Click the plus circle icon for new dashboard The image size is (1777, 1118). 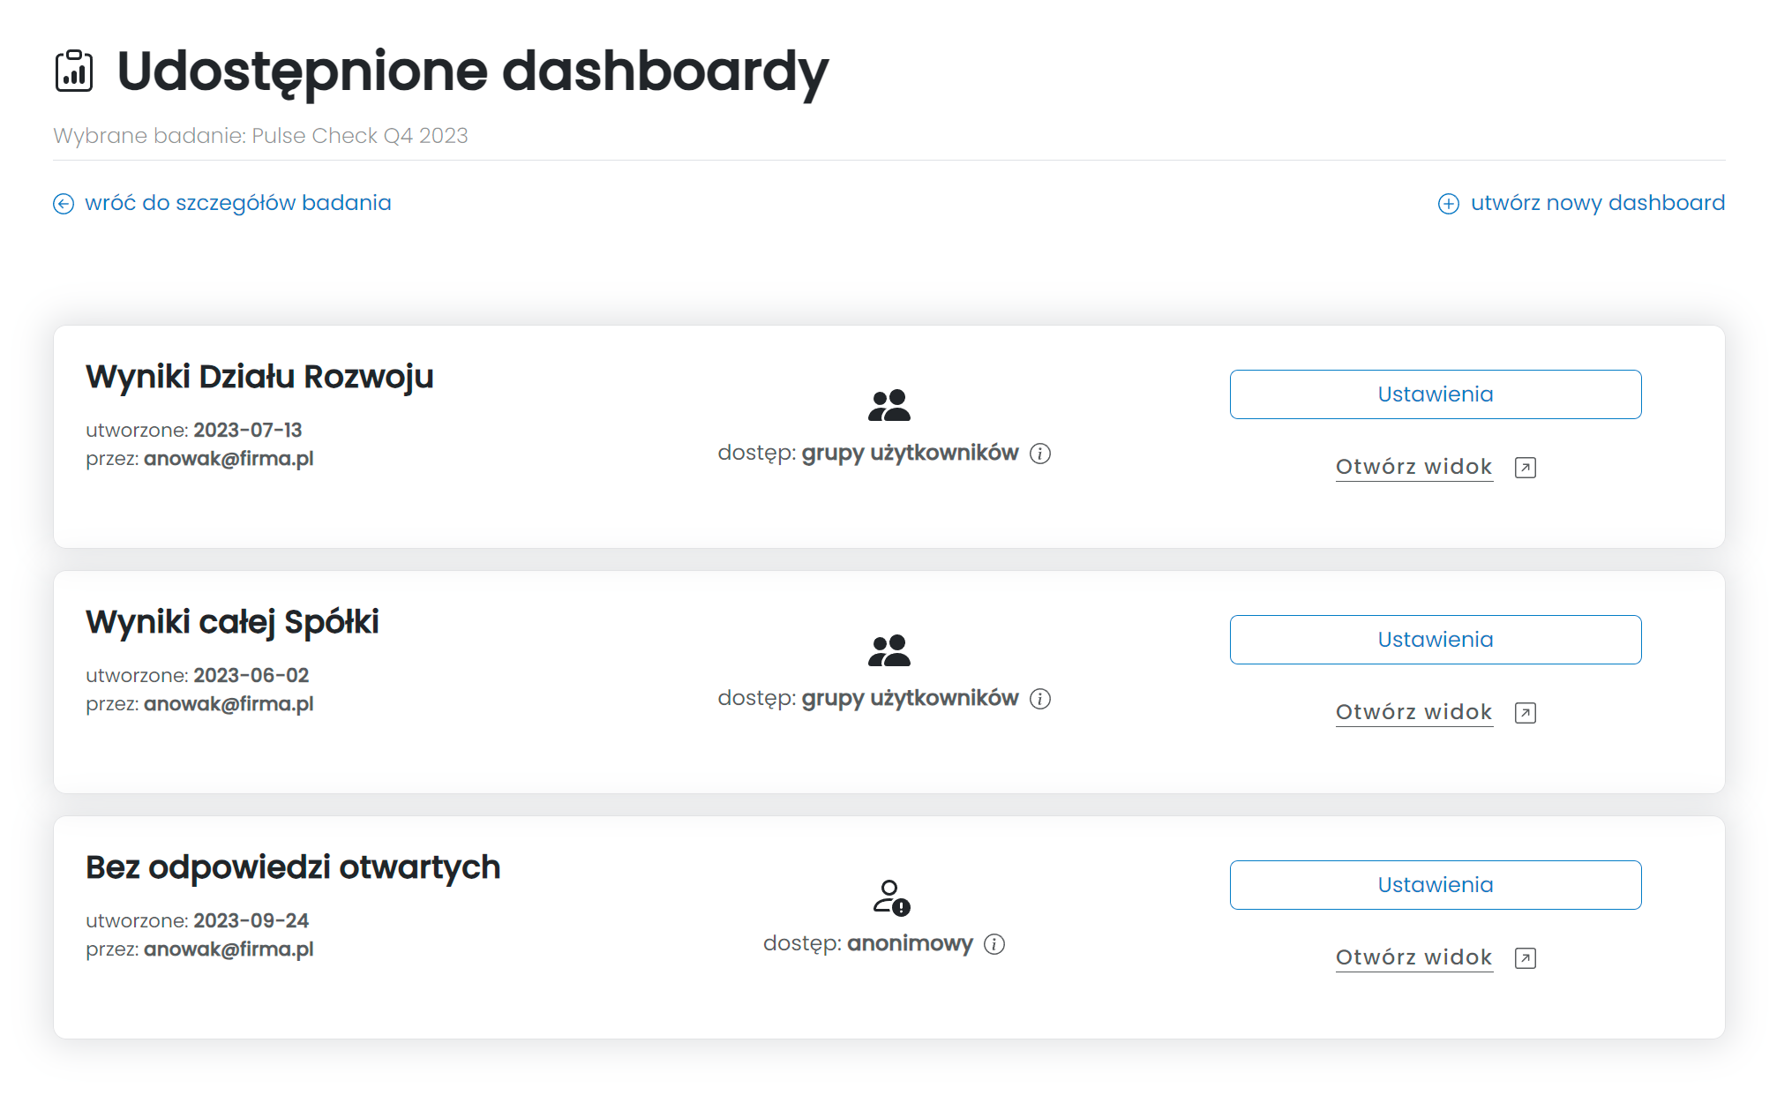point(1449,204)
